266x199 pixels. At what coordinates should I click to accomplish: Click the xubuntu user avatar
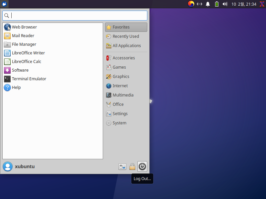(x=8, y=166)
